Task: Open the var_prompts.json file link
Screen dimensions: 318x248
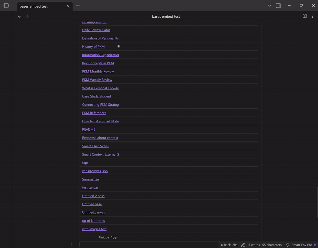Action: (95, 171)
